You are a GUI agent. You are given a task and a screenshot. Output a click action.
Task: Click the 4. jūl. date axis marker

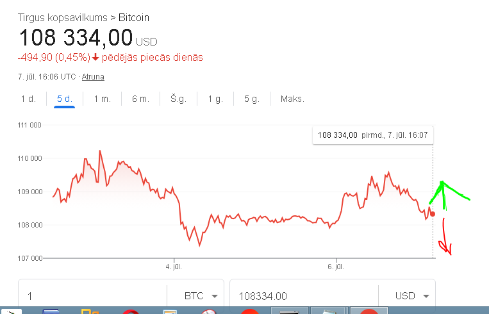(174, 267)
